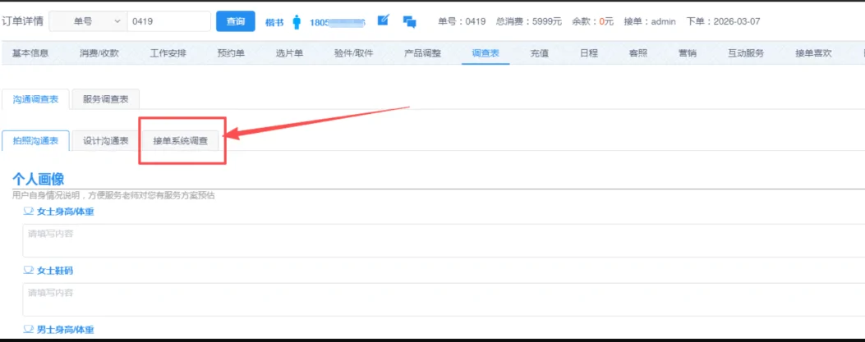Click the 女士身高/体重 text input box
The image size is (865, 342).
pos(444,240)
